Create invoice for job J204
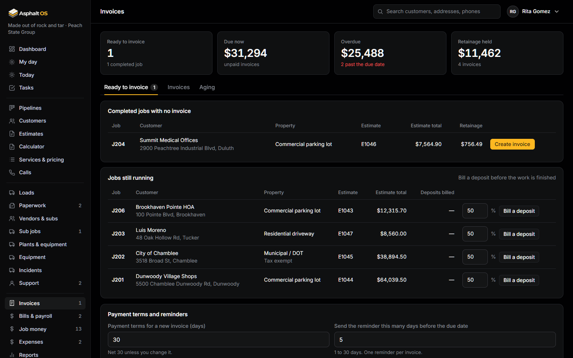The height and width of the screenshot is (358, 573). pyautogui.click(x=513, y=144)
